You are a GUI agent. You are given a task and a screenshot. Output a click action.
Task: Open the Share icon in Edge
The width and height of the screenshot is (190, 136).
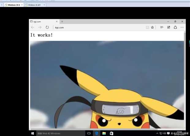[x=175, y=27]
